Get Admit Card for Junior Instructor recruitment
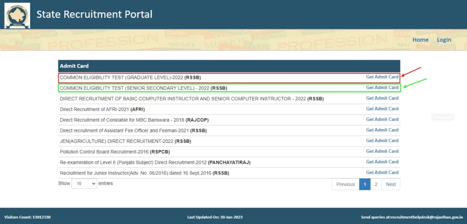The width and height of the screenshot is (467, 224). pos(382,172)
